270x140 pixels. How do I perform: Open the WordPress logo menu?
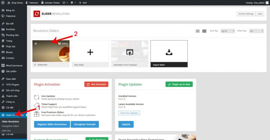3,3
